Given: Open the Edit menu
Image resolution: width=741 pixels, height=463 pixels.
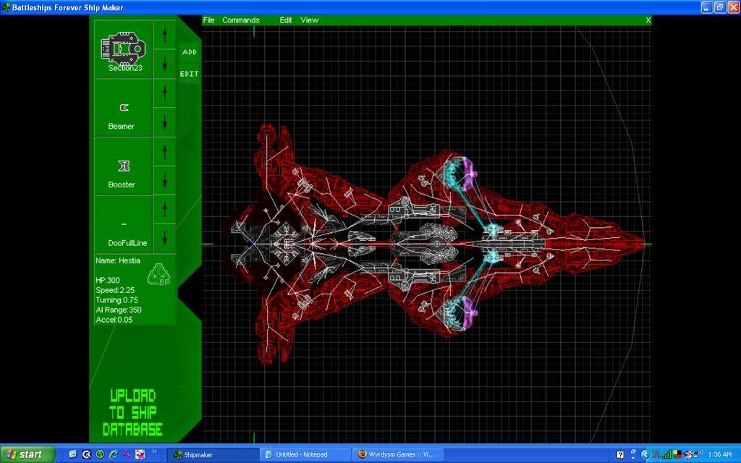Looking at the screenshot, I should pos(285,20).
